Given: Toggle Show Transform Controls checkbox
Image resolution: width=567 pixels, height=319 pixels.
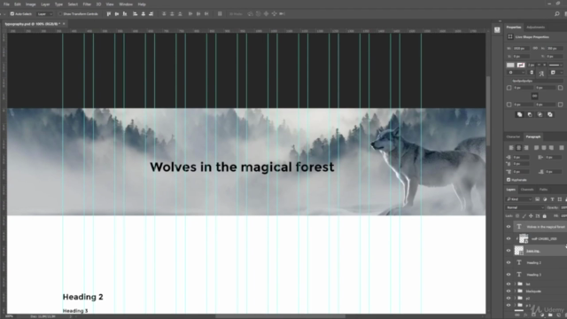Looking at the screenshot, I should (60, 14).
